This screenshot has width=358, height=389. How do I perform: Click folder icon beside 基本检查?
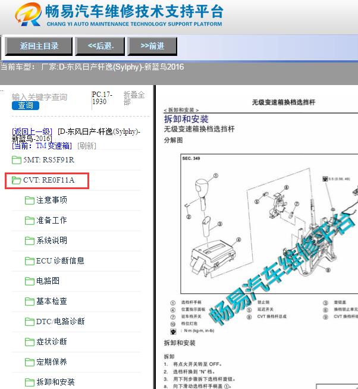pyautogui.click(x=30, y=302)
